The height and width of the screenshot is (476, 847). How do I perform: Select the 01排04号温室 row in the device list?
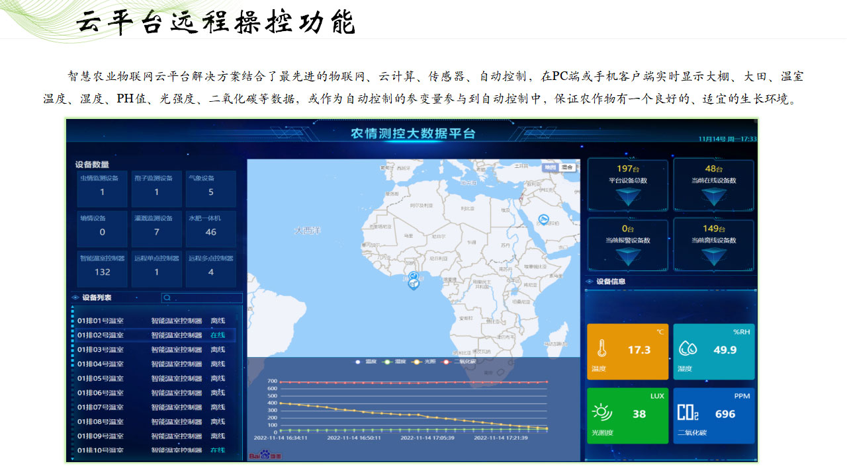pos(156,364)
